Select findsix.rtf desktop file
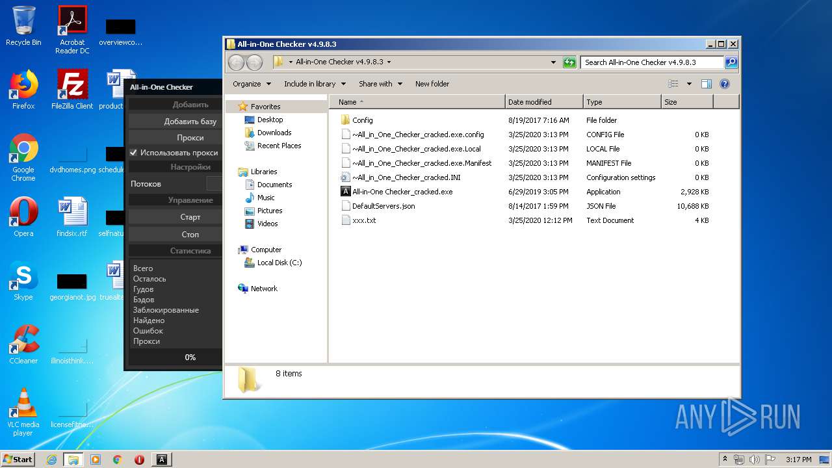Viewport: 832px width, 468px height. pos(72,217)
